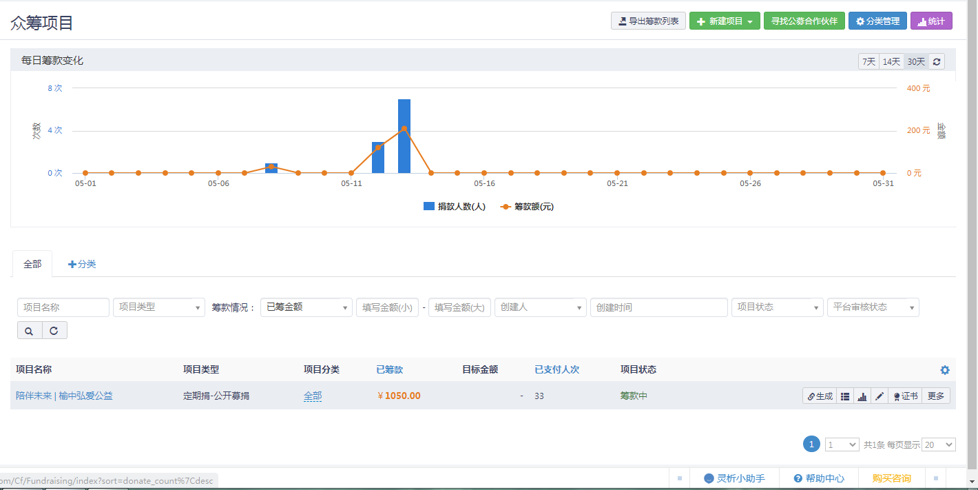Expand the 项目类型 dropdown filter
The width and height of the screenshot is (978, 490).
pos(159,307)
